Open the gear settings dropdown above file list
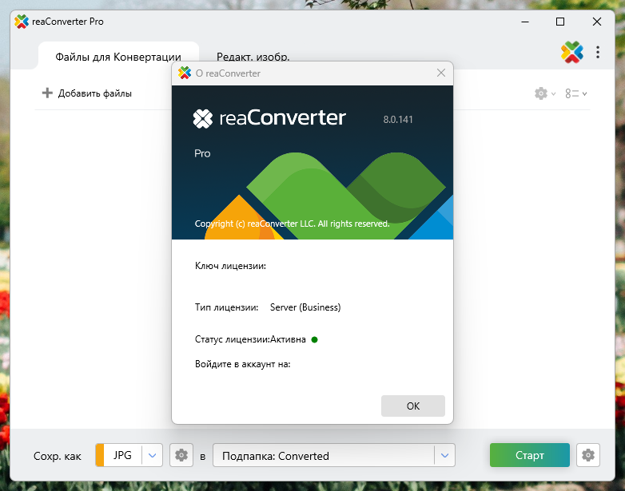Viewport: 625px width, 491px height. point(545,93)
